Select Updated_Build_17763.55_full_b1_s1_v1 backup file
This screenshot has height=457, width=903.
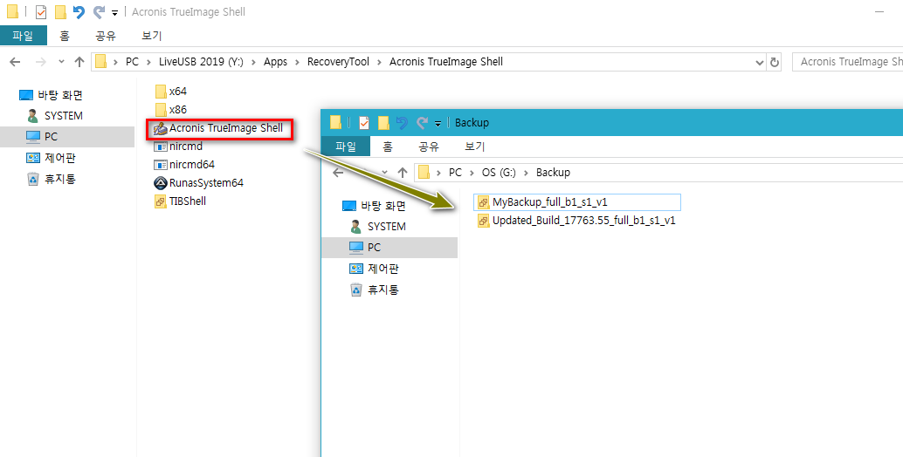coord(577,221)
